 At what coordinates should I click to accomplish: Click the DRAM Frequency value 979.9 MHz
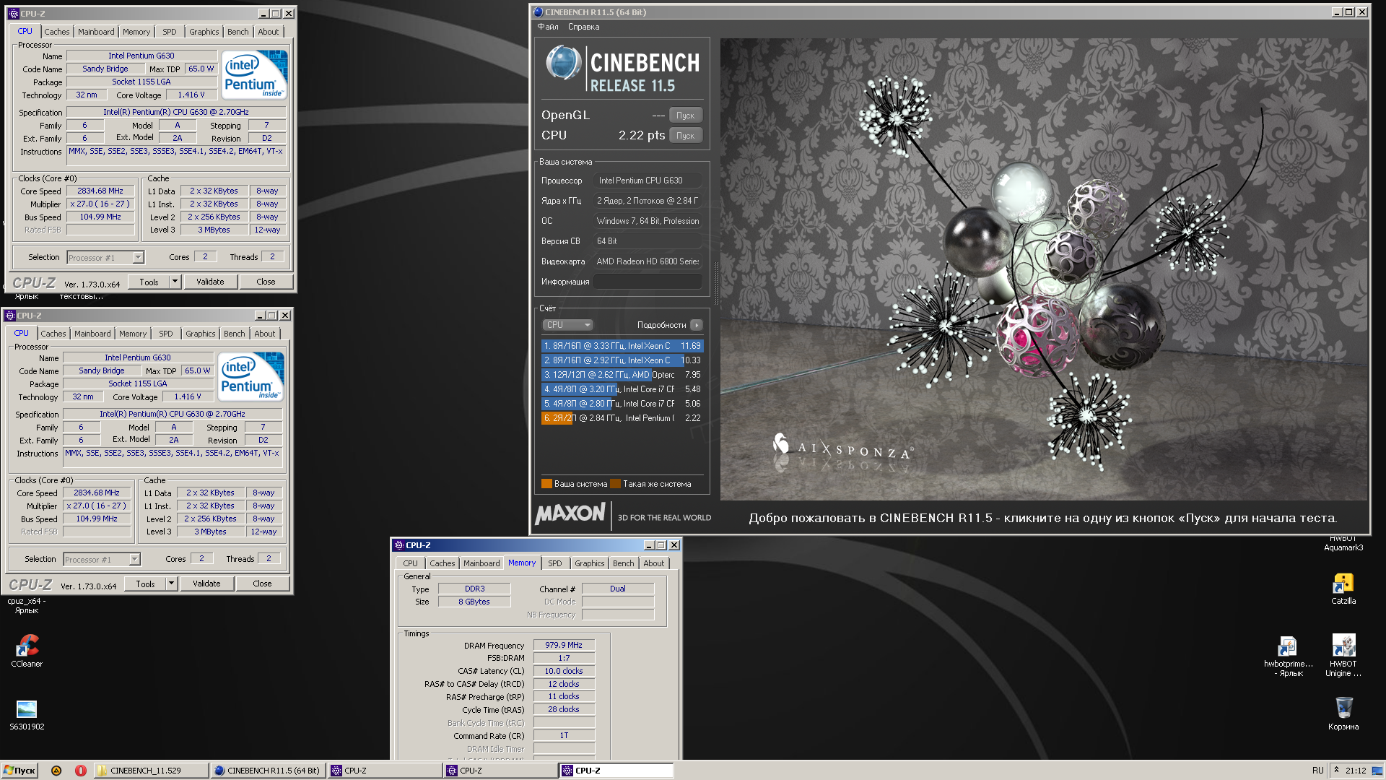tap(564, 645)
